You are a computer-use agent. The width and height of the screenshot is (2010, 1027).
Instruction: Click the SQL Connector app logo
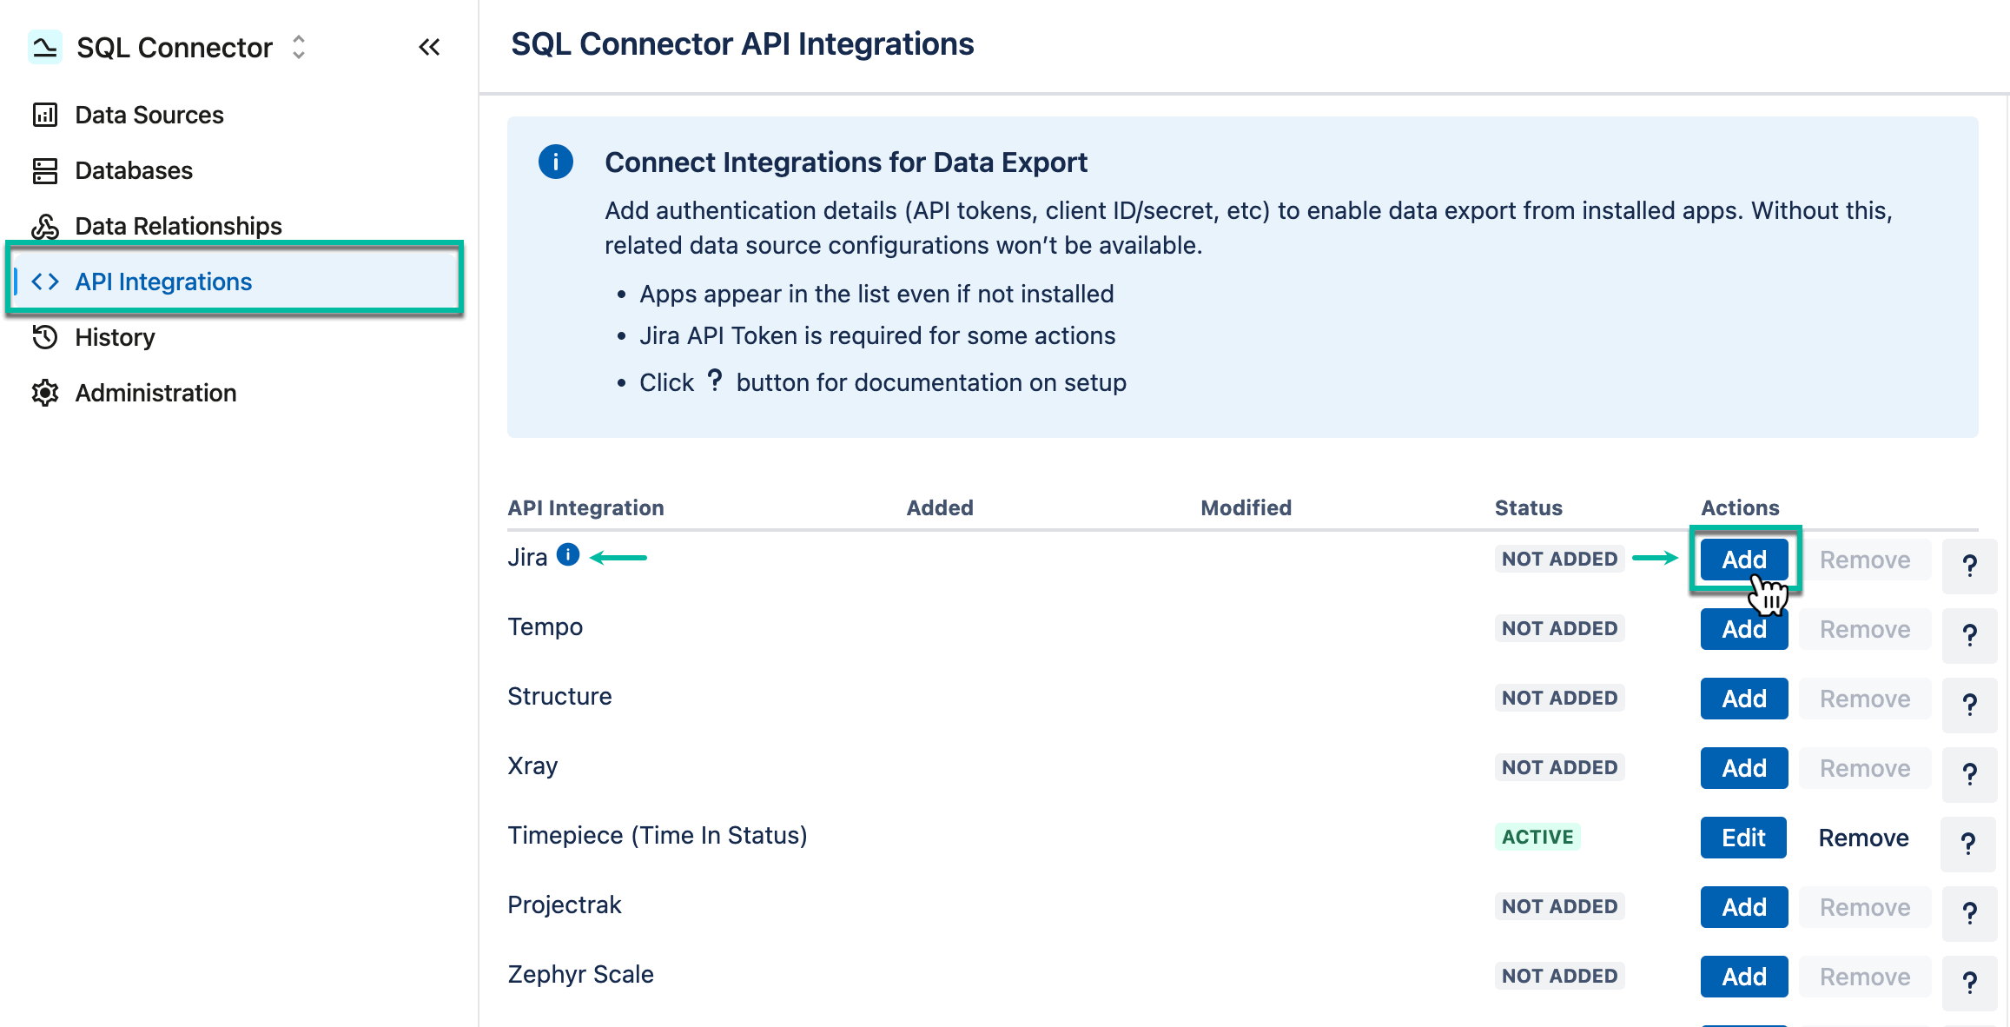(45, 46)
